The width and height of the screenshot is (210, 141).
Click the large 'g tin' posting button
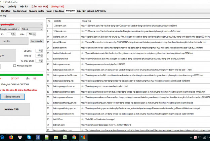8,55
